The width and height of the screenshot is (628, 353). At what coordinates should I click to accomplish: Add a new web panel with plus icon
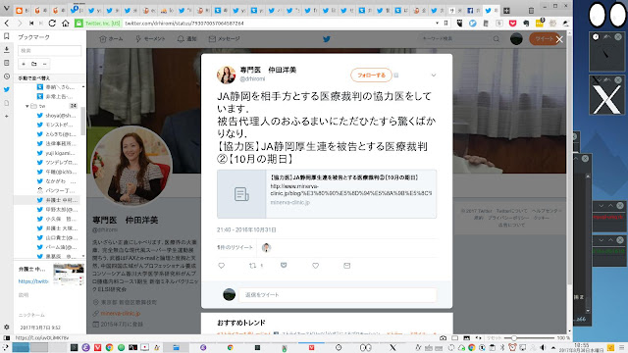pyautogui.click(x=7, y=116)
